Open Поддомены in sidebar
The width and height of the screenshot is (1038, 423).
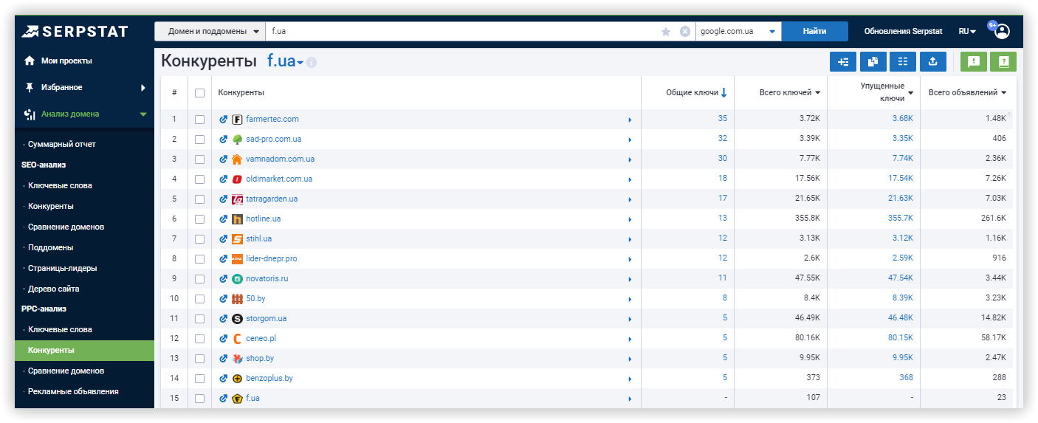pos(50,247)
